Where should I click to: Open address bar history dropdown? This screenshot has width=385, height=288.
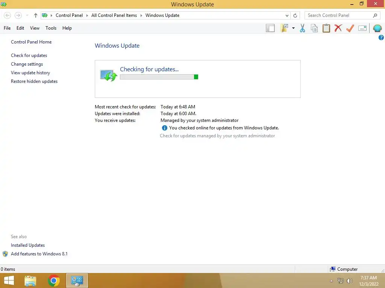coord(287,15)
